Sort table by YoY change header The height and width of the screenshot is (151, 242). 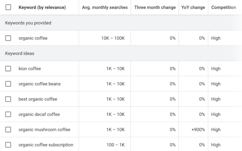[x=193, y=8]
